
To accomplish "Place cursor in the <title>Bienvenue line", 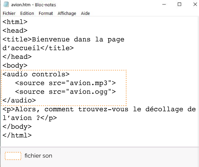I will tap(63, 40).
